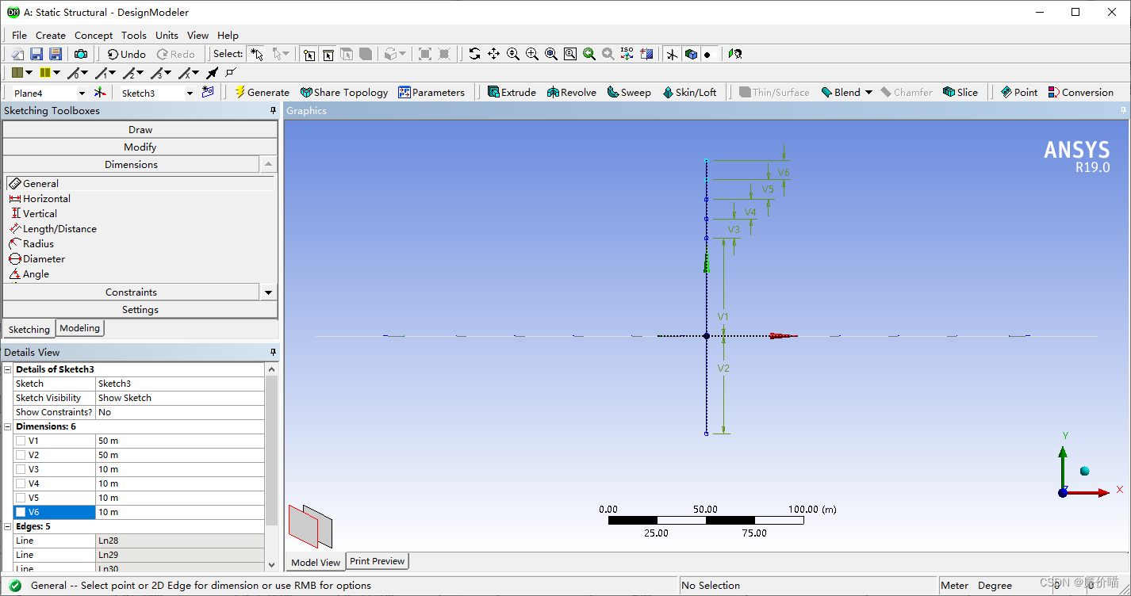Toggle the Display Points icon

709,54
